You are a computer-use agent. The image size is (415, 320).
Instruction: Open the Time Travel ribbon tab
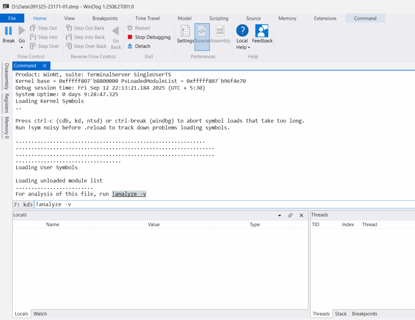coord(148,18)
